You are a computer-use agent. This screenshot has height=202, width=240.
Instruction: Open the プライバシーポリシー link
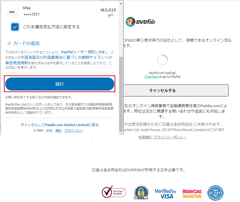(x=170, y=137)
